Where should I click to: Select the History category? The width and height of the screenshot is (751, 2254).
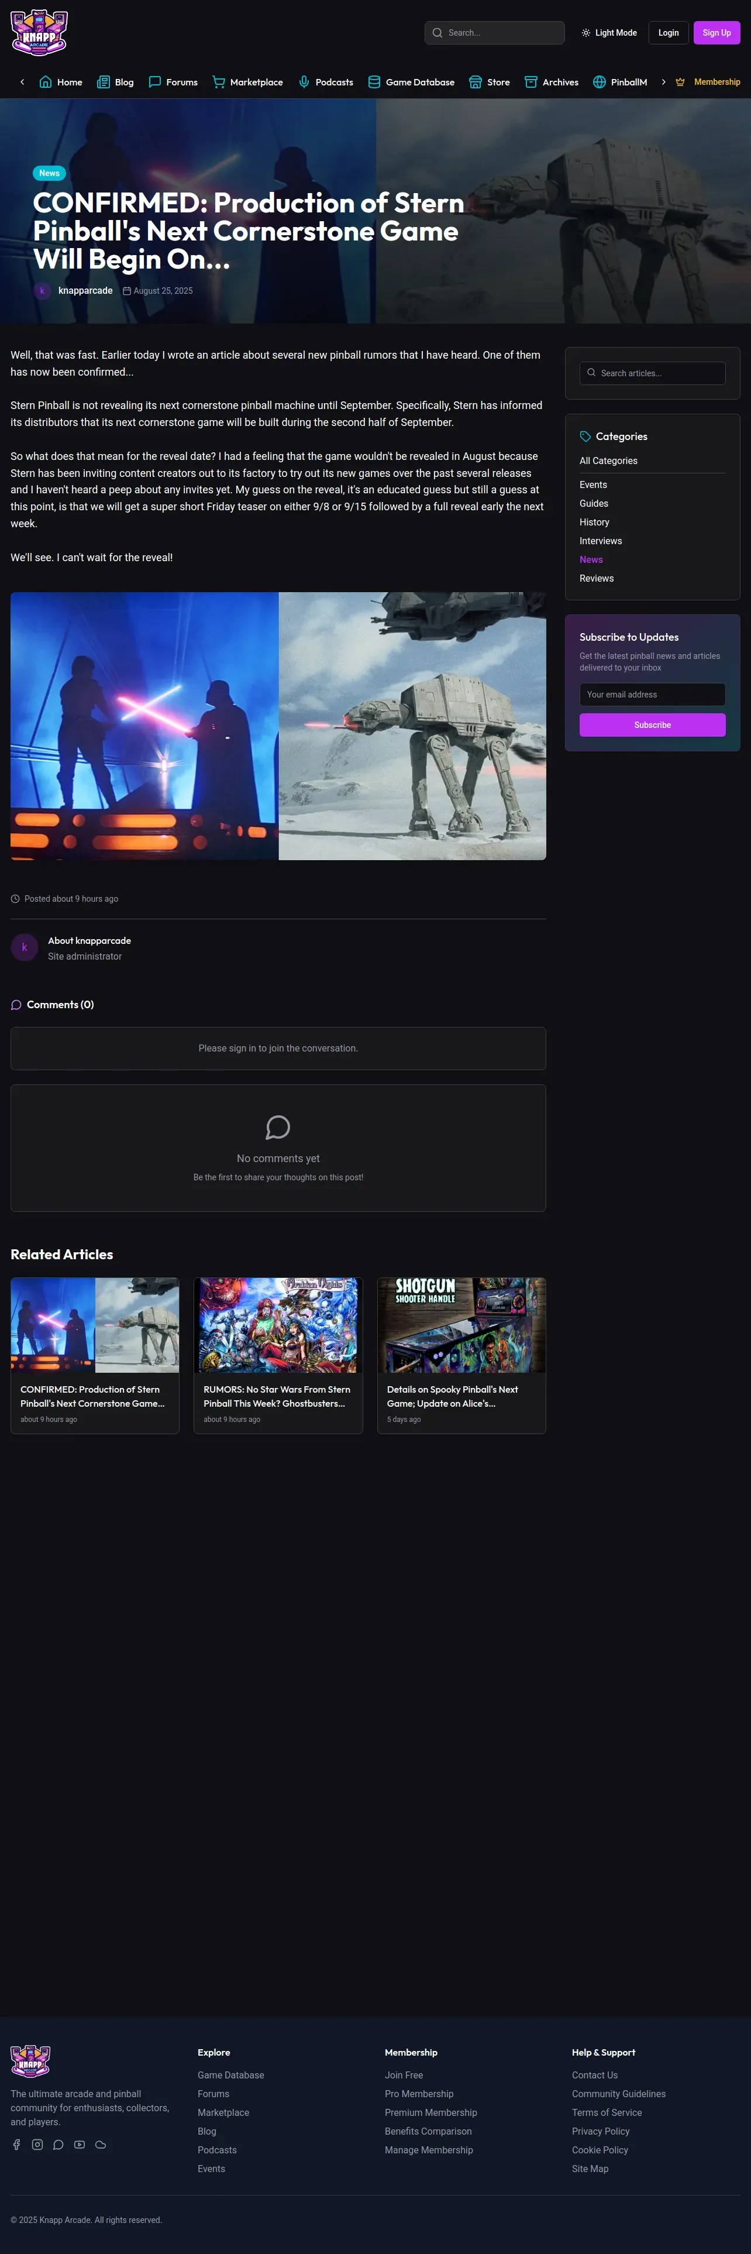pyautogui.click(x=594, y=523)
